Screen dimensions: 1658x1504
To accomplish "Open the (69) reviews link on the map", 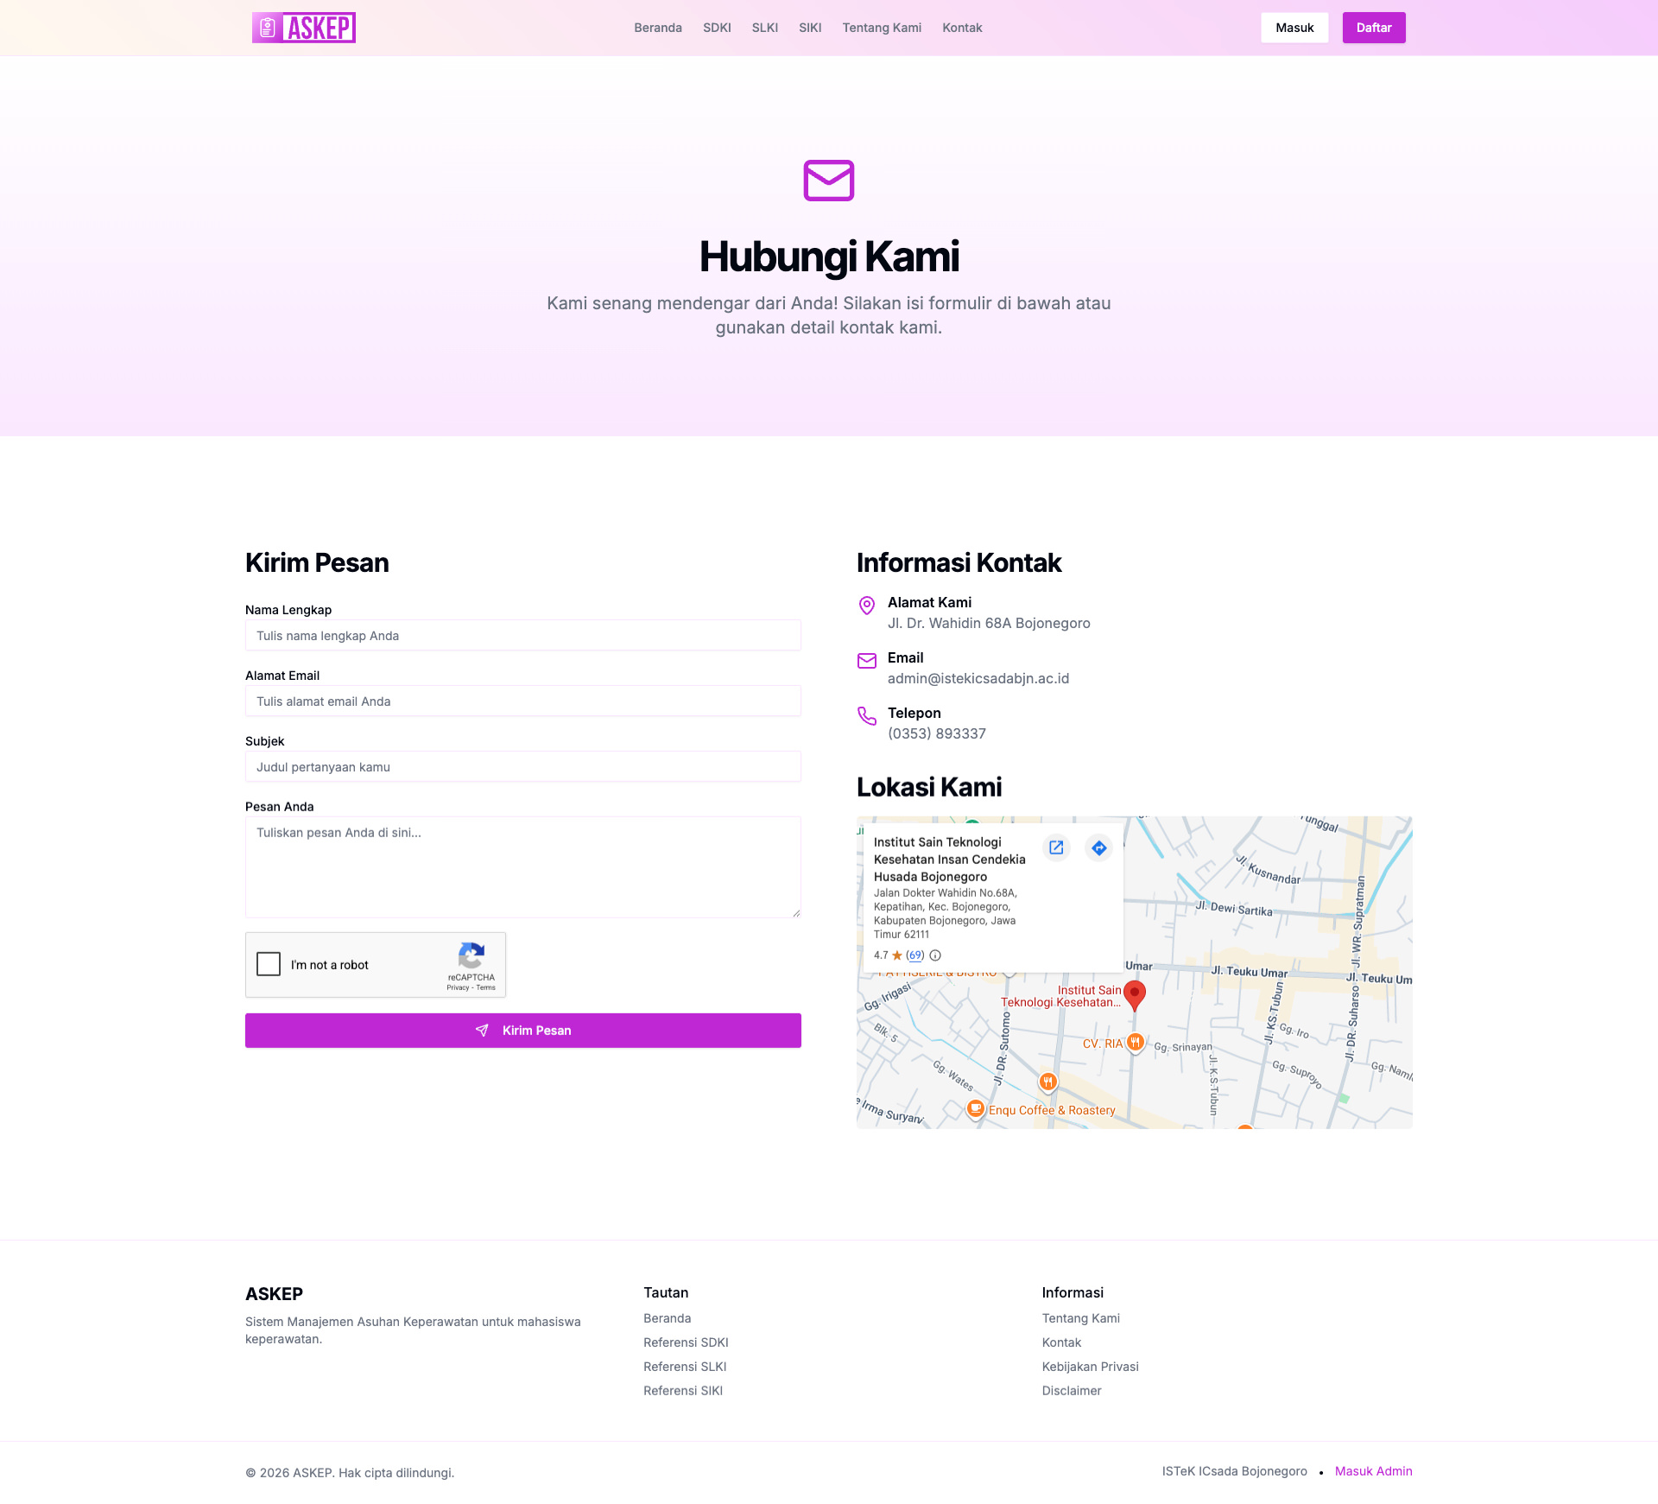I will click(x=914, y=955).
